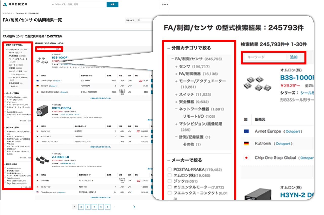The image size is (324, 215).
Task: Click the red price icon next to 29.29 on the small page
Action: coord(140,81)
